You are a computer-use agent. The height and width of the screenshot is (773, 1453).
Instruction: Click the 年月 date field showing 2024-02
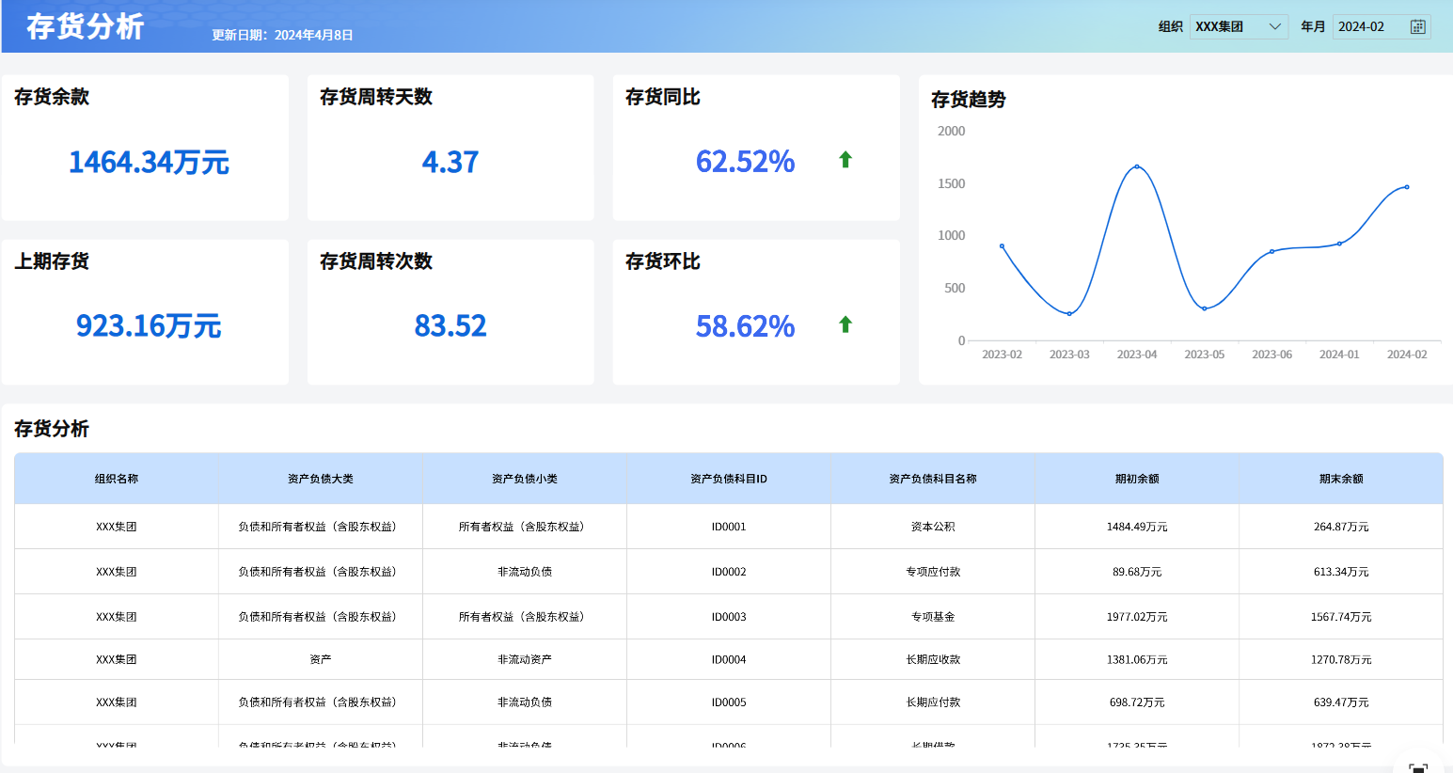coord(1382,26)
